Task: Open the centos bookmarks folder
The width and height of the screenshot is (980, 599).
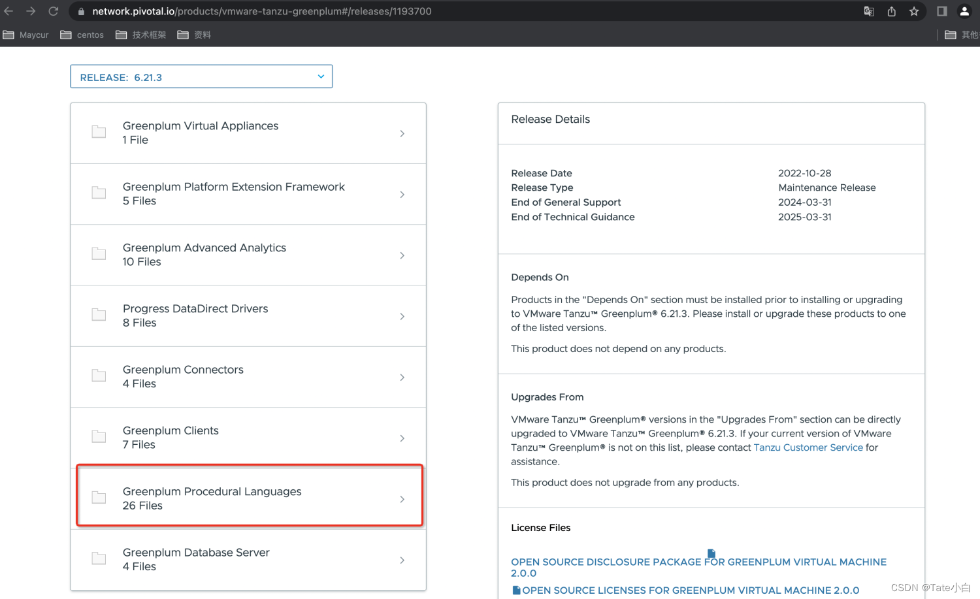Action: [x=82, y=35]
